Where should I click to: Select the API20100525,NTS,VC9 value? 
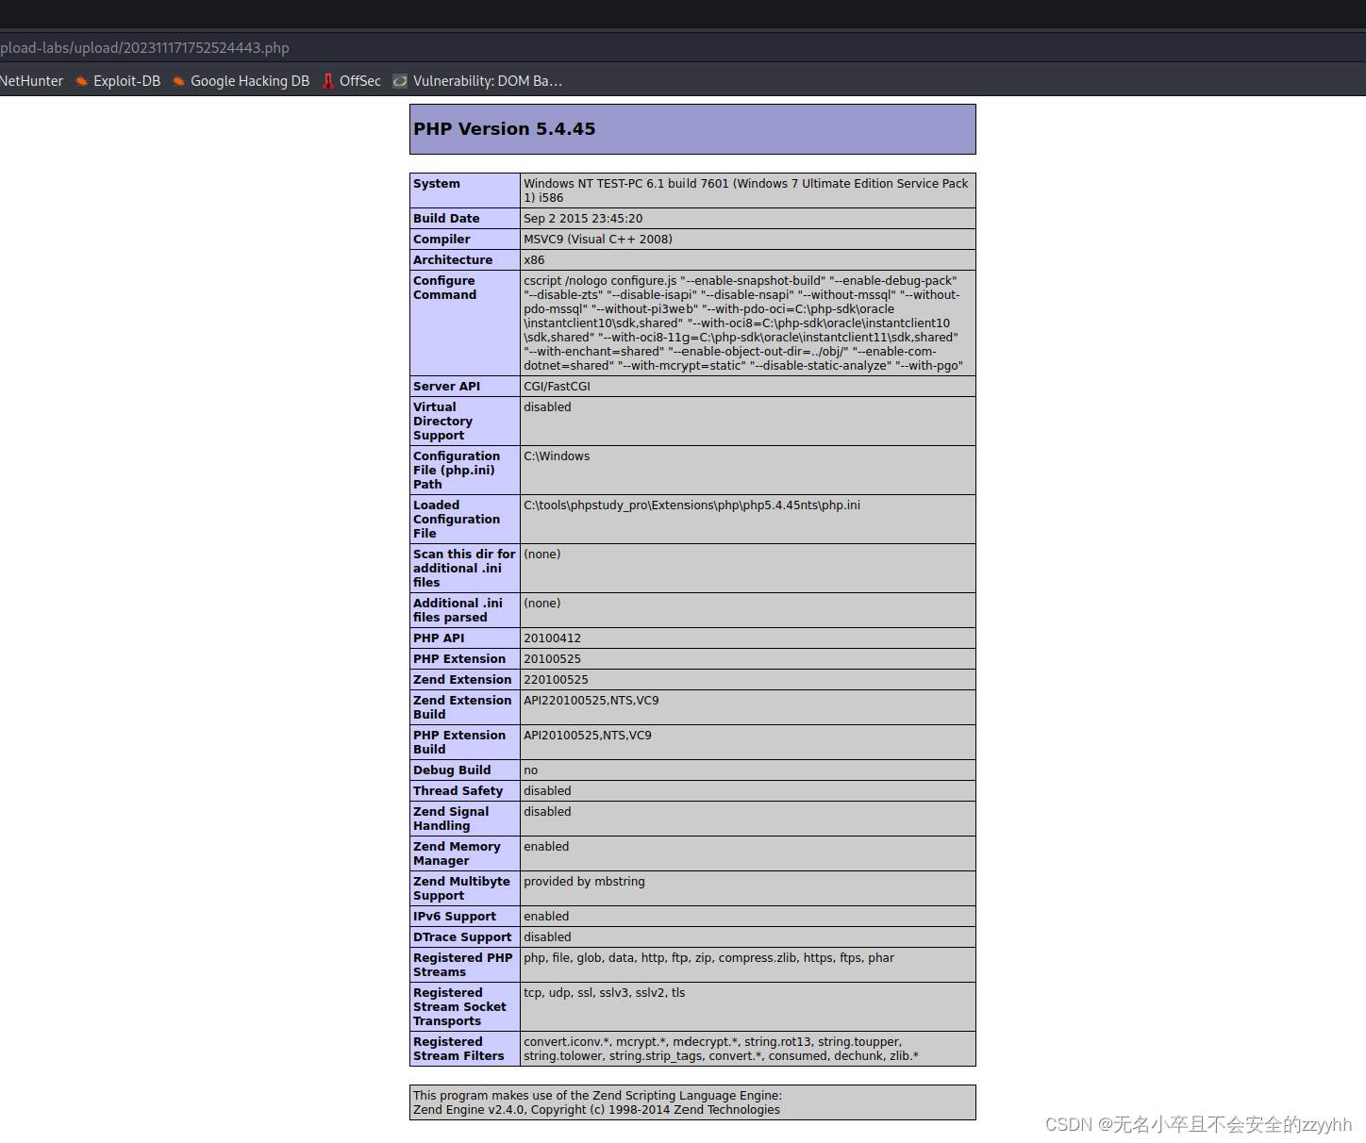(588, 736)
